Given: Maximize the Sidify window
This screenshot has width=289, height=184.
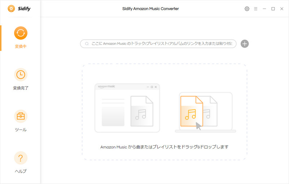Looking at the screenshot, I should click(273, 9).
